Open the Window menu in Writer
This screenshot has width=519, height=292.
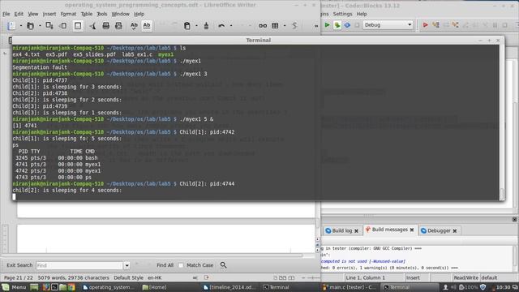121,14
